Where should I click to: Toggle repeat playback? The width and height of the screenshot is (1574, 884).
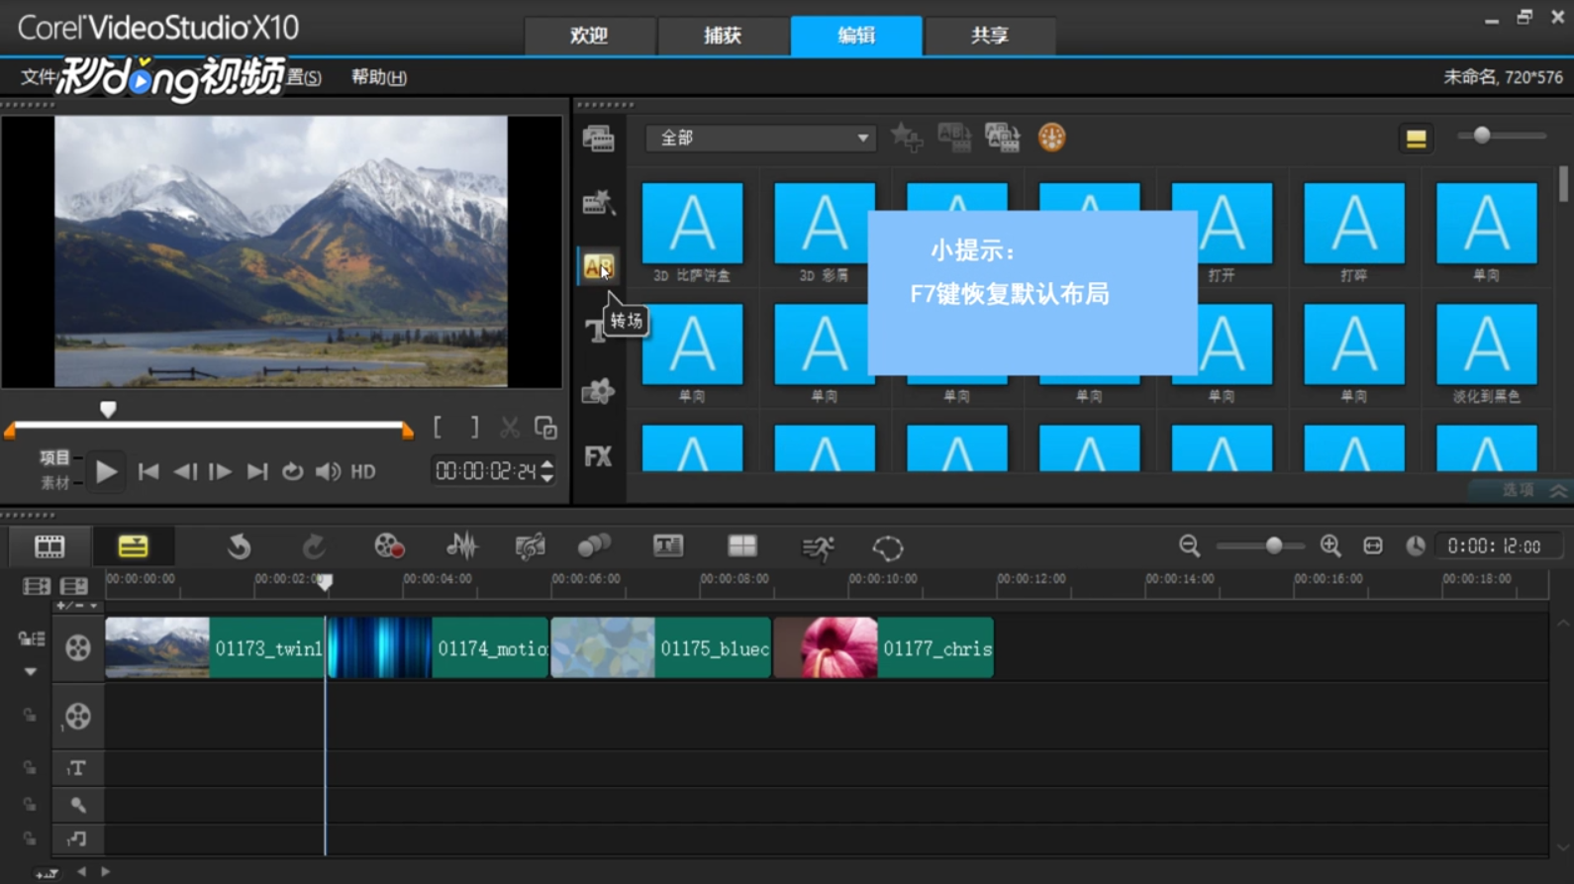pyautogui.click(x=292, y=472)
